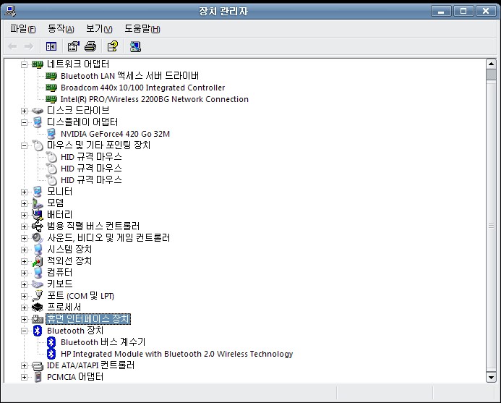Click the Bluetooth LAN access server driver icon

pyautogui.click(x=51, y=76)
